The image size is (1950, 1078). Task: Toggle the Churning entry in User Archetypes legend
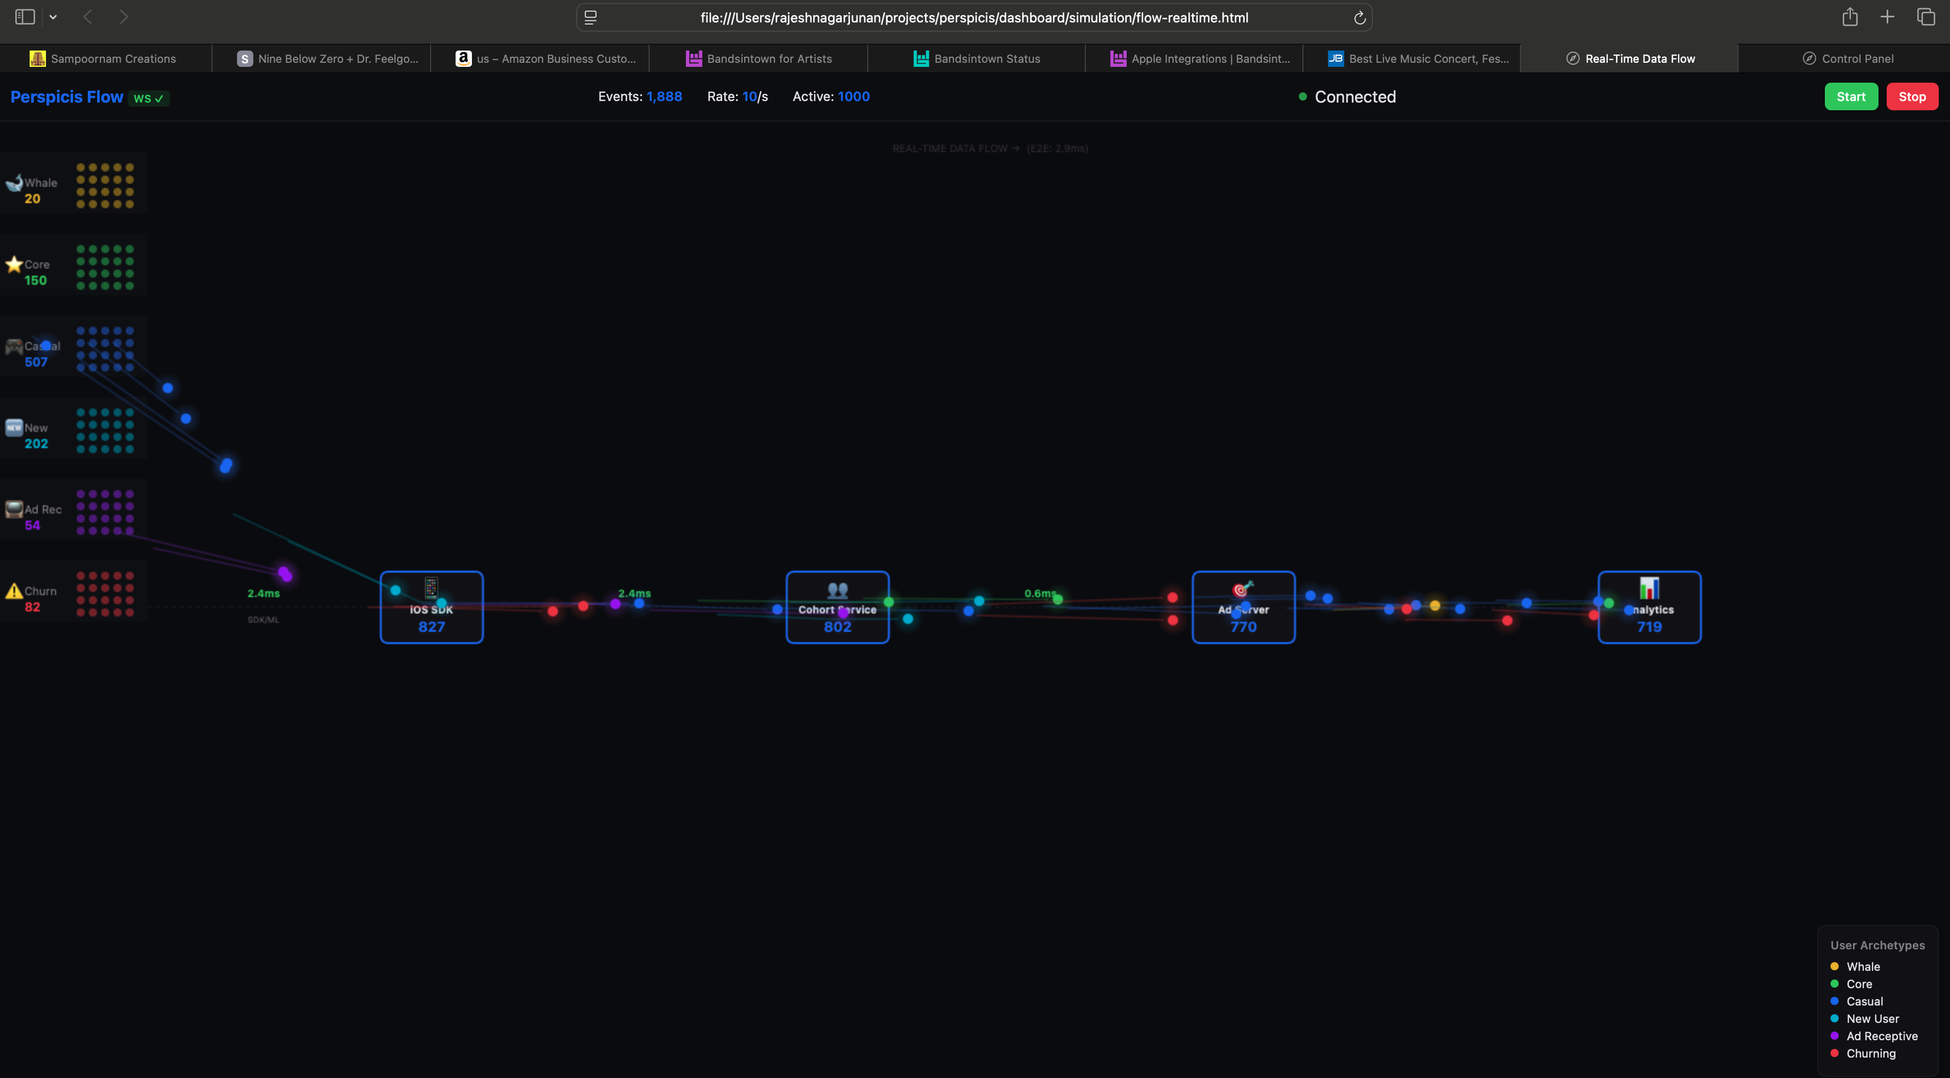click(x=1868, y=1053)
